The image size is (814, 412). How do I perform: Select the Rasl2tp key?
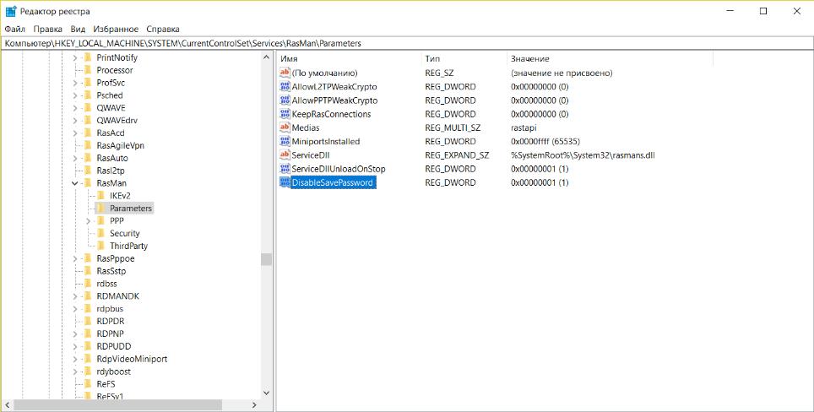[x=111, y=171]
